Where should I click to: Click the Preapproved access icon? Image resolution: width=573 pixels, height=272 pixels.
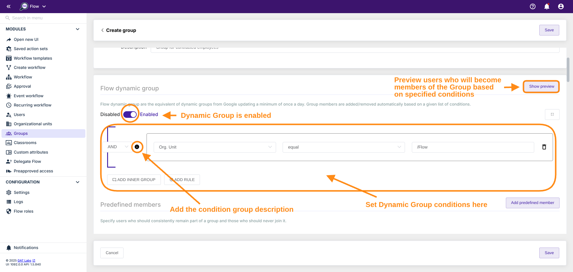[9, 171]
